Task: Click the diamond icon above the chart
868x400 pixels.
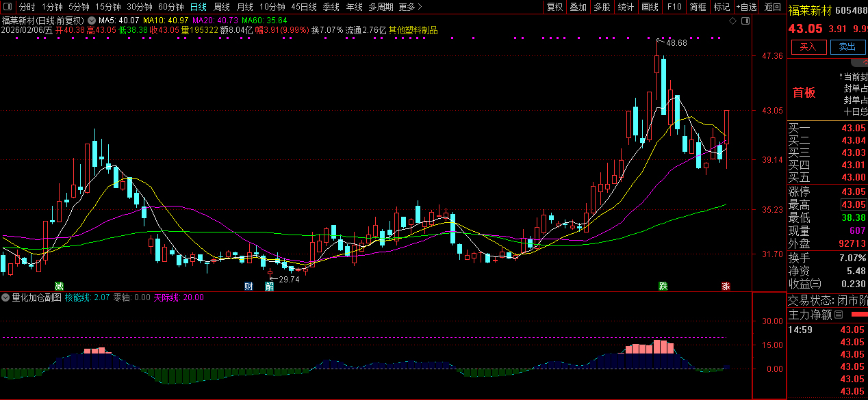Action: 732,21
